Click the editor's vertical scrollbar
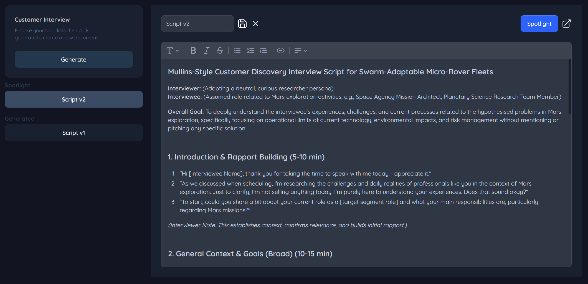 pyautogui.click(x=570, y=87)
